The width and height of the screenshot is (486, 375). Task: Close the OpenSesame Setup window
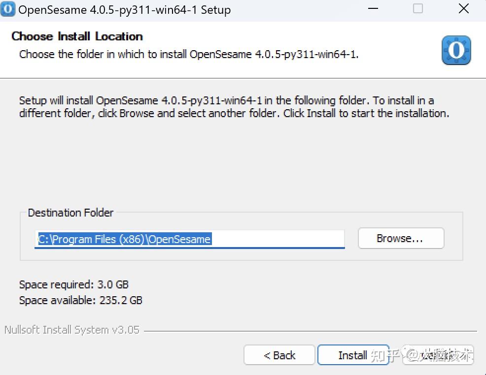click(x=463, y=9)
